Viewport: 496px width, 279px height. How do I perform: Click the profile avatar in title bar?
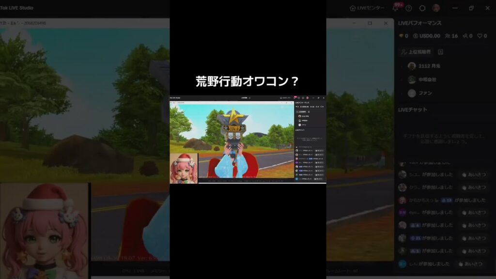436,8
